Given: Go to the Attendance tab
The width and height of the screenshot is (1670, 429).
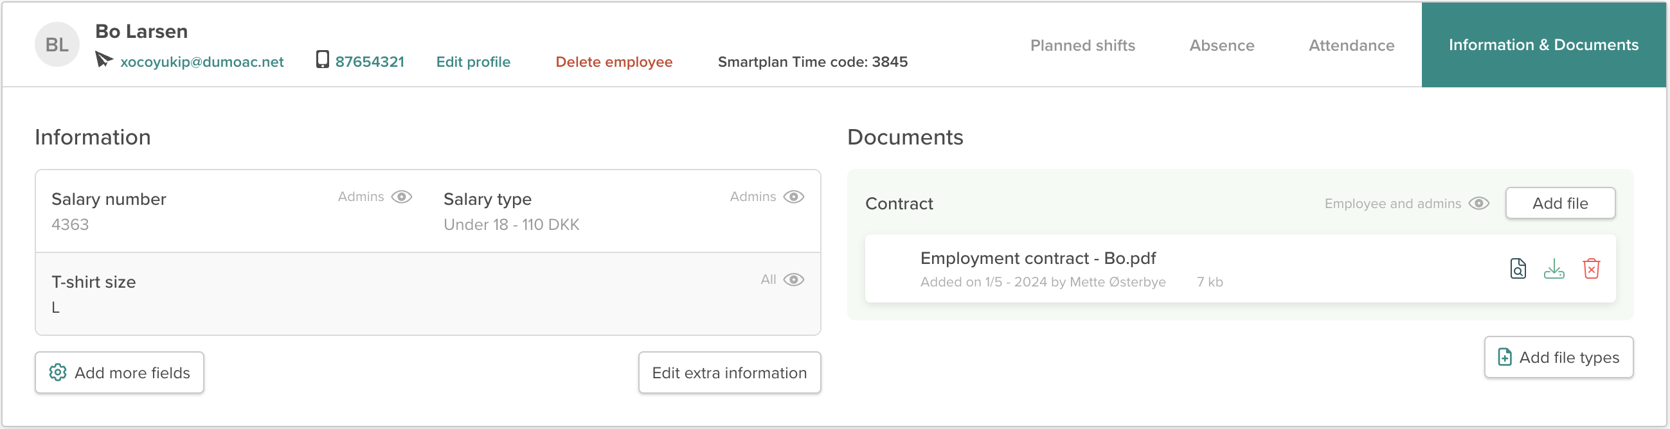Looking at the screenshot, I should (1351, 46).
